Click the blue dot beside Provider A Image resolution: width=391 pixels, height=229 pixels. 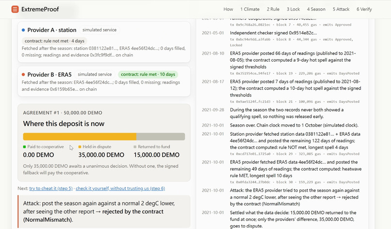coord(23,30)
